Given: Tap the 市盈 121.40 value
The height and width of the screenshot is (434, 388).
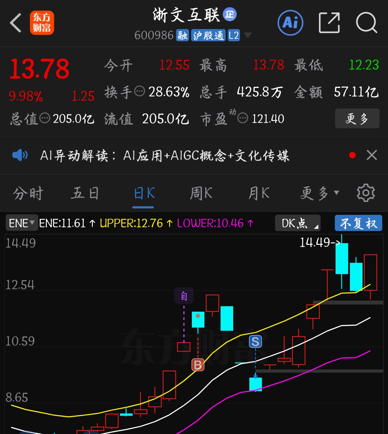Looking at the screenshot, I should pyautogui.click(x=268, y=119).
